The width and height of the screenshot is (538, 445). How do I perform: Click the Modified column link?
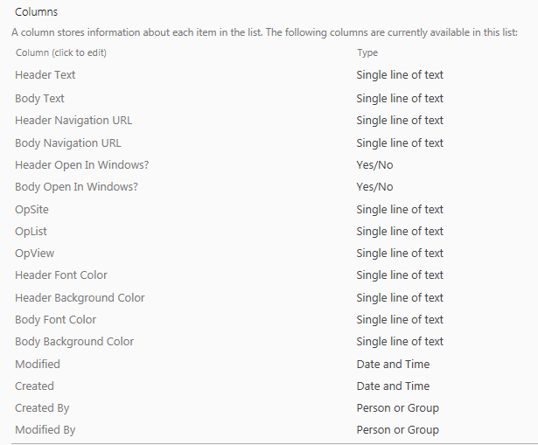[38, 364]
